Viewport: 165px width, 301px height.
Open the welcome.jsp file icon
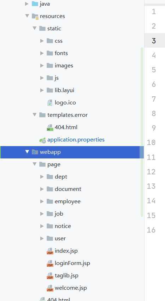50,288
